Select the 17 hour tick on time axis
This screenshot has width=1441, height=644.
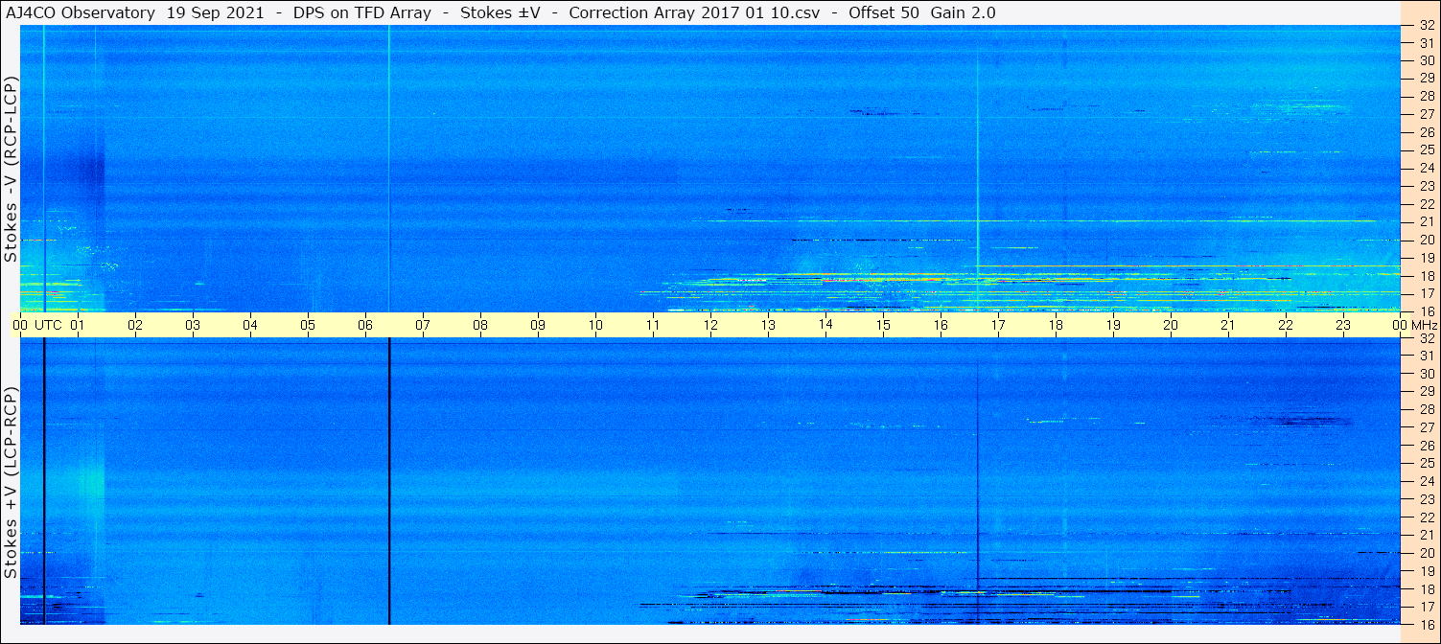[x=998, y=325]
